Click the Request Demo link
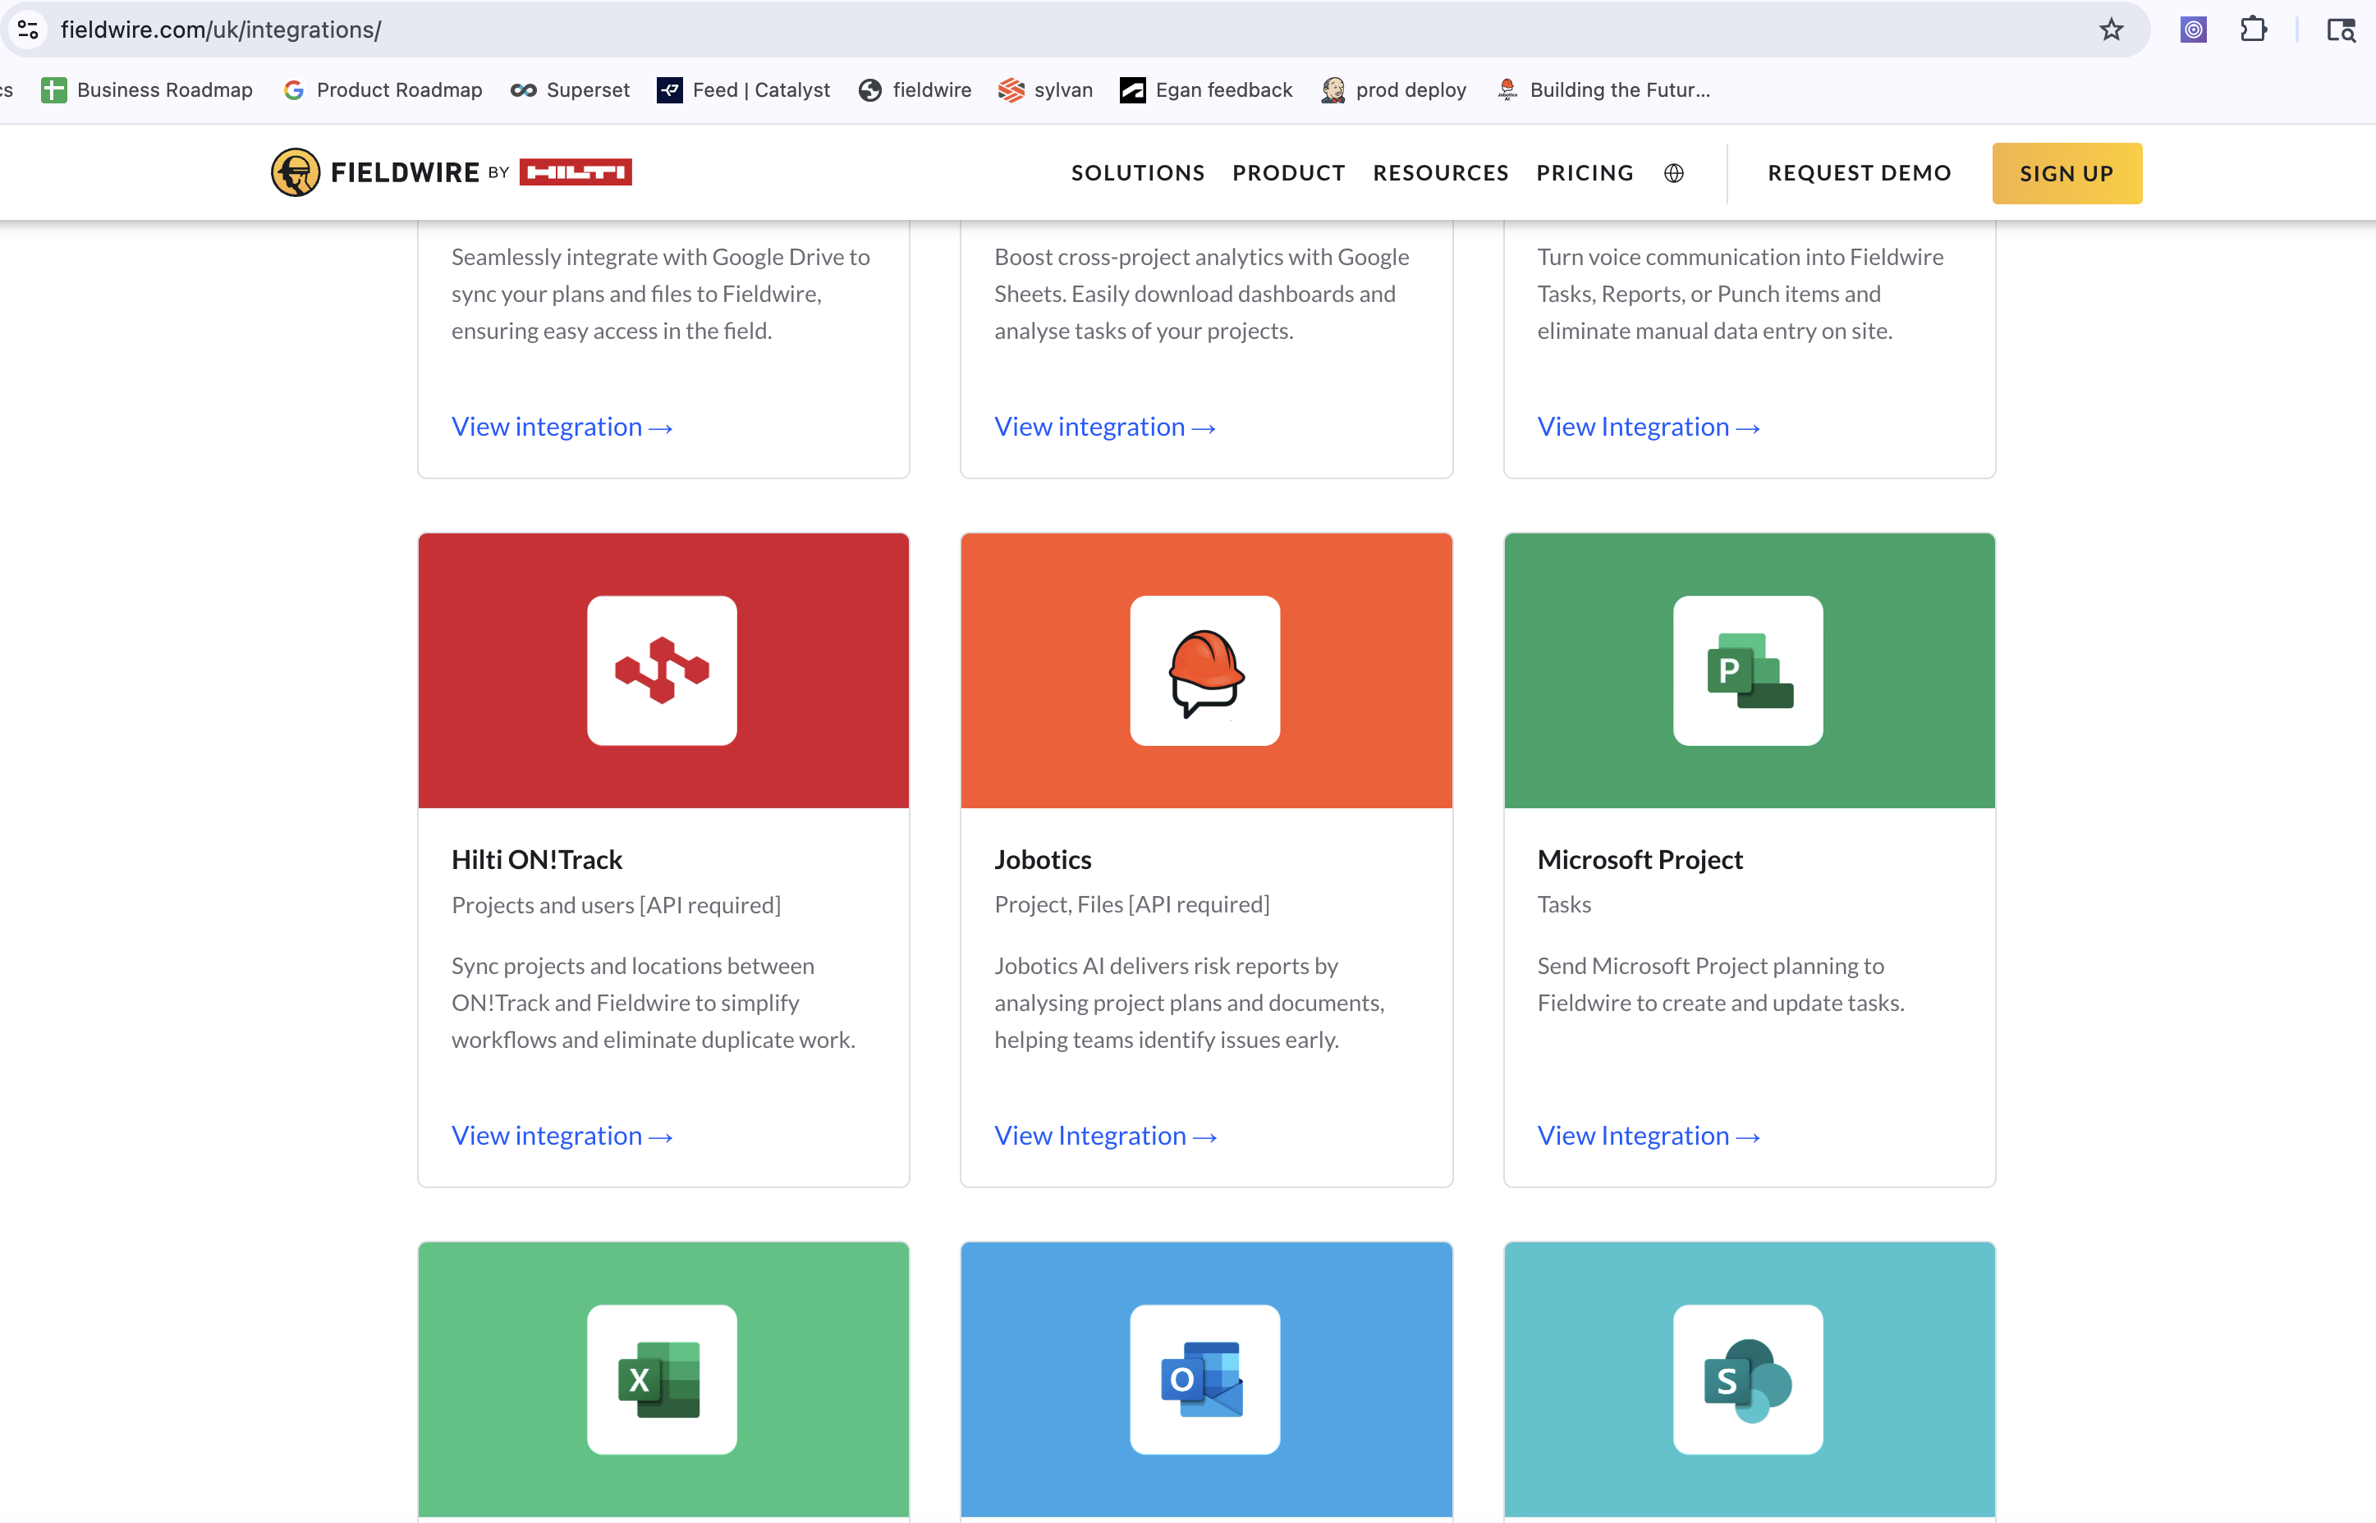Image resolution: width=2376 pixels, height=1523 pixels. point(1860,173)
